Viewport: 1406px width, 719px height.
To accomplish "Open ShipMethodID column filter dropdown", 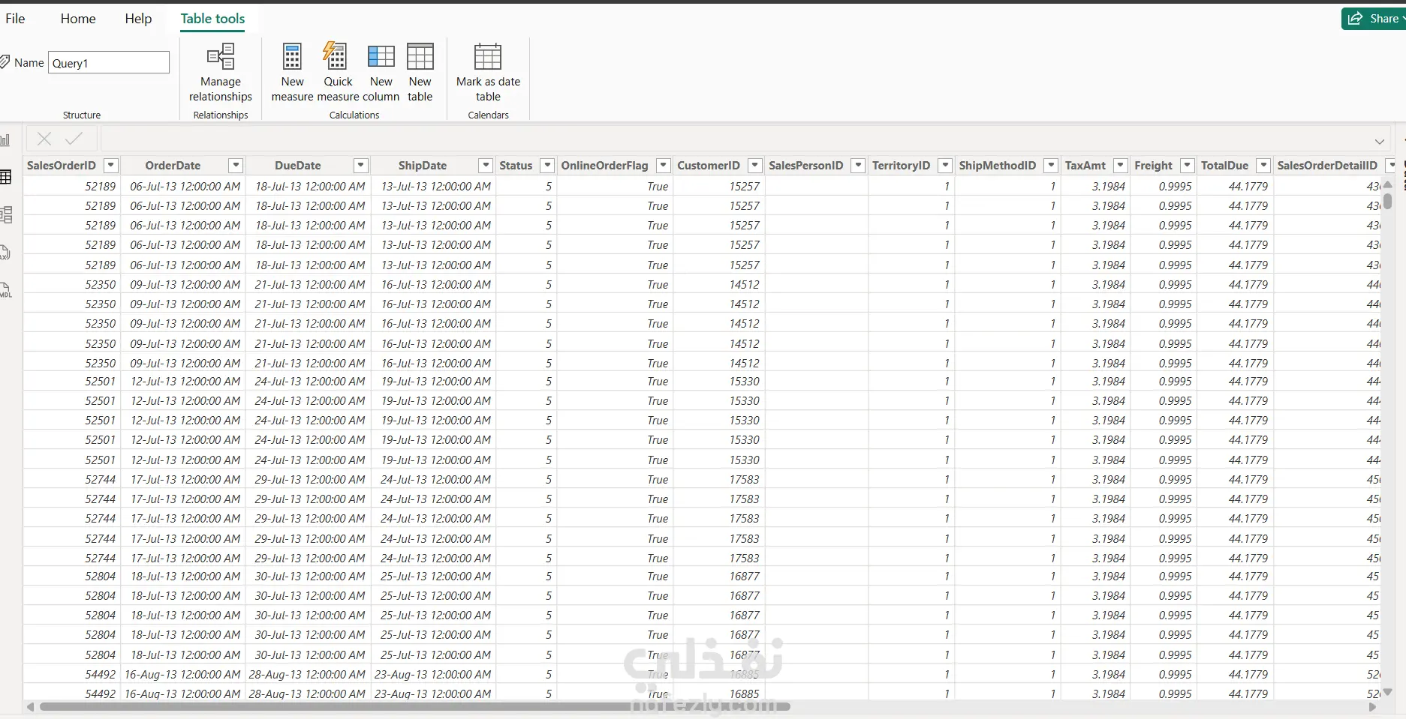I will click(x=1052, y=165).
